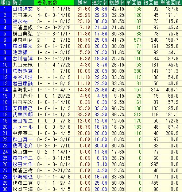Open jockey link 秋山真一
Image resolution: width=182 pixels, height=192 pixels.
(23, 139)
